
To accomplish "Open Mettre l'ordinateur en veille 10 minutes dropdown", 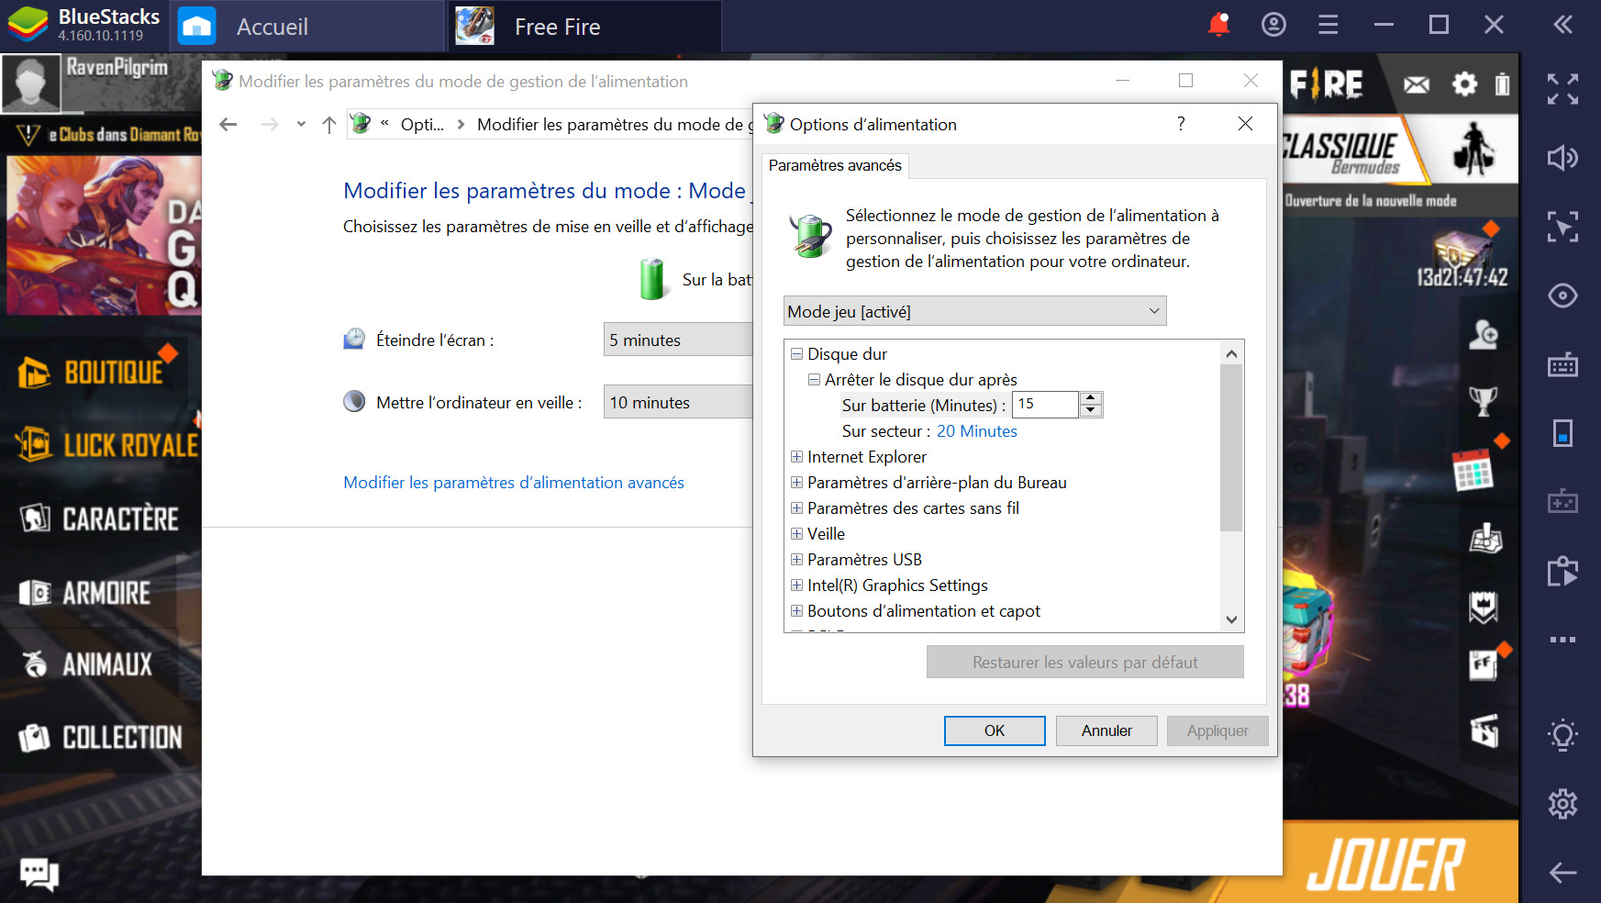I will coord(678,402).
